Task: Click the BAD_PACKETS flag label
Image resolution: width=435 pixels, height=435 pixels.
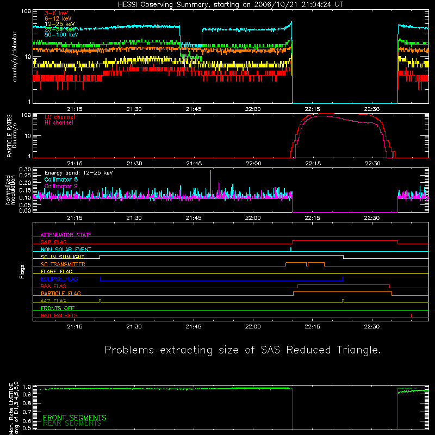Action: (59, 315)
